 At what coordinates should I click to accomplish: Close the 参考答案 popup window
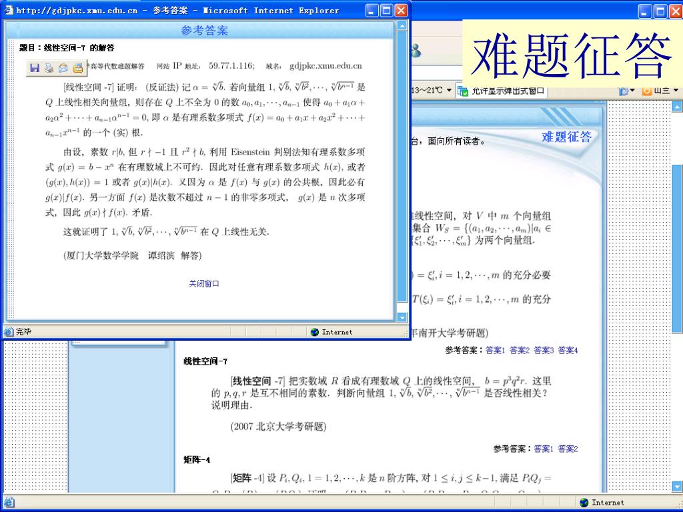click(x=401, y=11)
